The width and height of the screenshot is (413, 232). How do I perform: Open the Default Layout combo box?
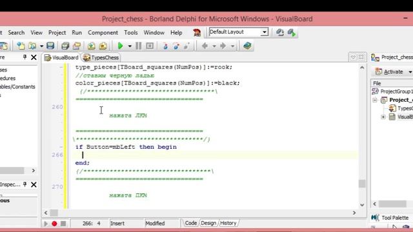(x=238, y=32)
